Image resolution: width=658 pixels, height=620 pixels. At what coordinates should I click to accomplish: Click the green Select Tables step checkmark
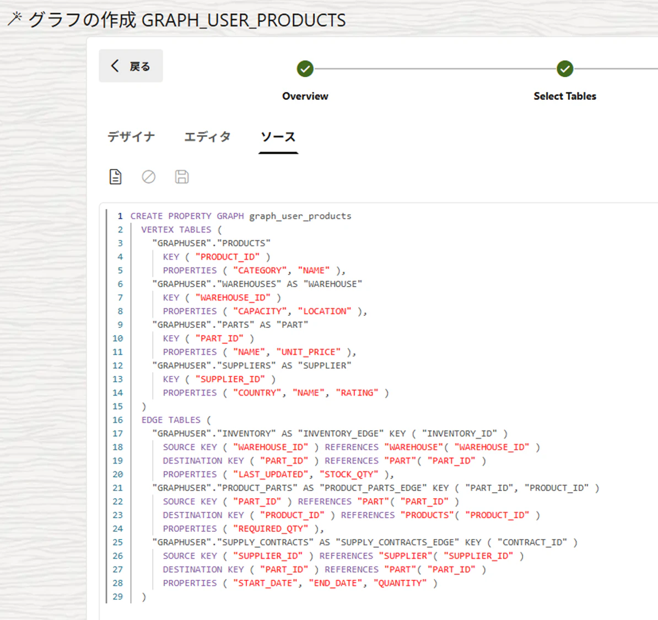coord(565,69)
